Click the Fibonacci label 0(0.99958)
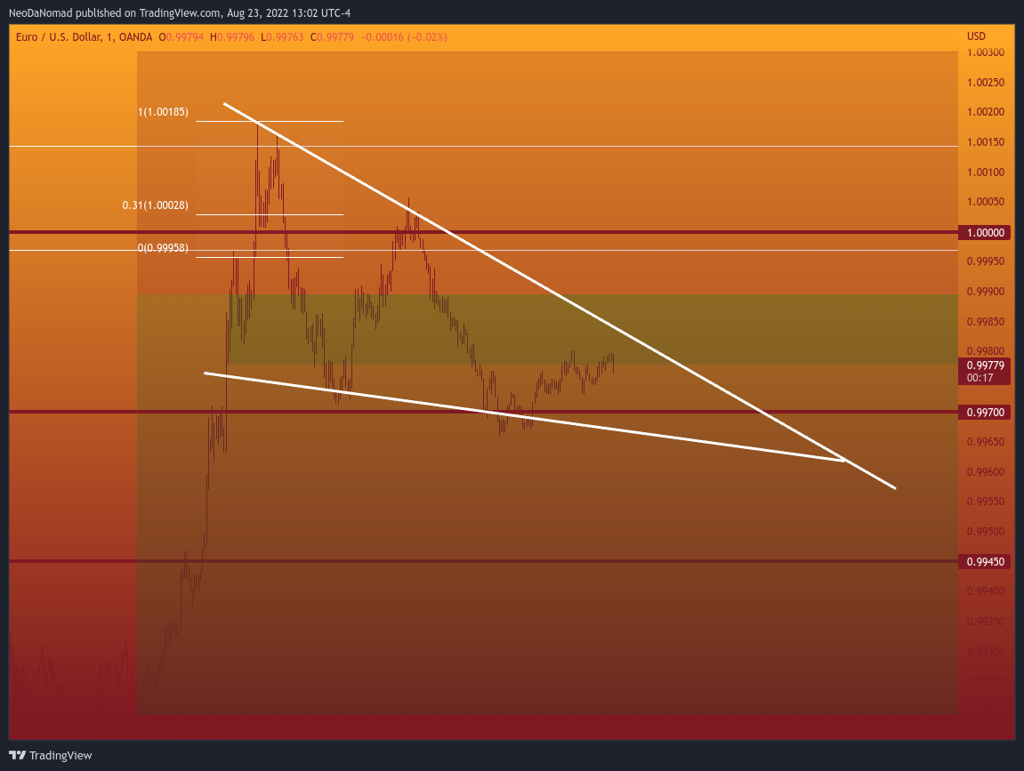1024x771 pixels. [164, 248]
